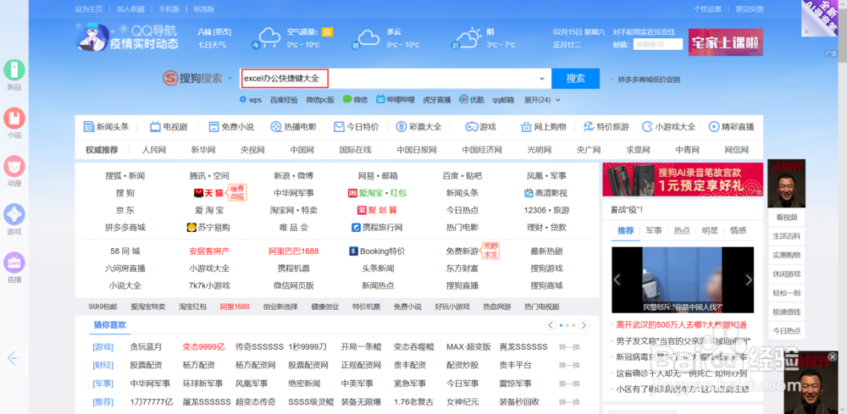Open the 小说 sidebar icon
The width and height of the screenshot is (847, 414).
pos(14,118)
